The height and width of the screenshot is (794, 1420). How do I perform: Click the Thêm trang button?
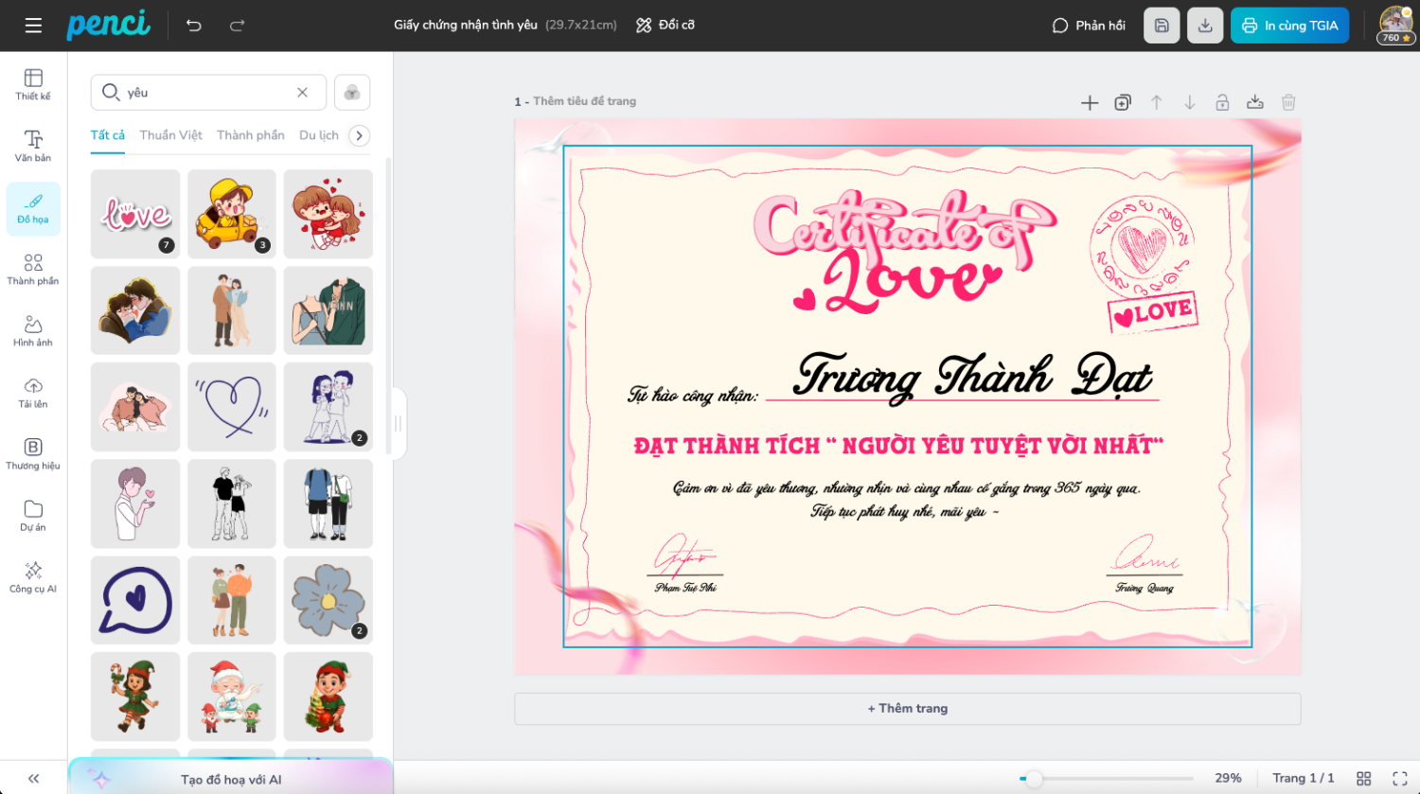tap(907, 708)
